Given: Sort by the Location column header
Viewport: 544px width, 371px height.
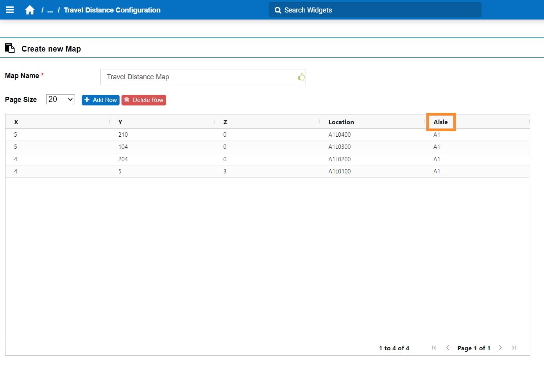Looking at the screenshot, I should (341, 122).
